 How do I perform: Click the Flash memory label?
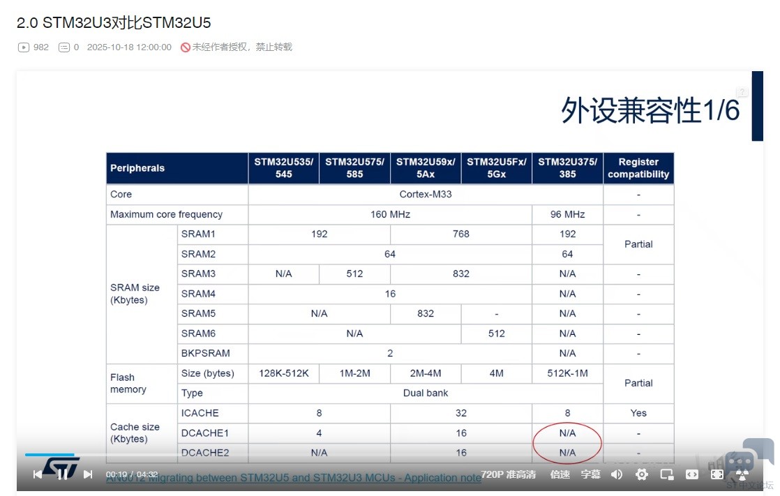click(x=128, y=384)
